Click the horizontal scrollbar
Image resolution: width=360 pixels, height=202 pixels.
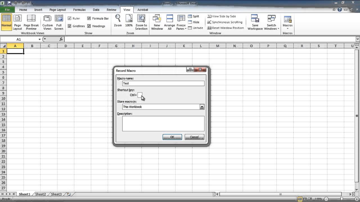tap(280, 194)
